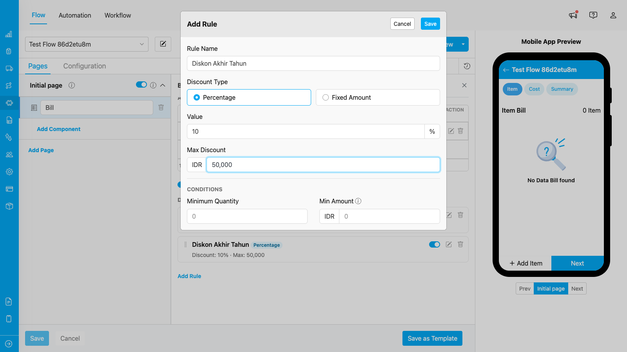Click the Add Component link

(59, 129)
